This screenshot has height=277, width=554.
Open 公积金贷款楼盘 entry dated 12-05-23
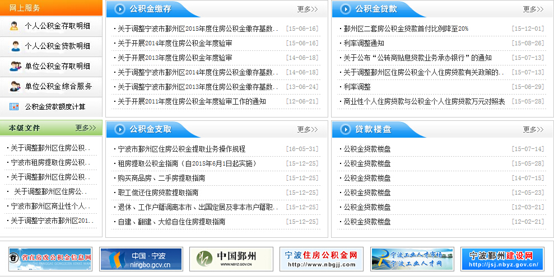(367, 193)
